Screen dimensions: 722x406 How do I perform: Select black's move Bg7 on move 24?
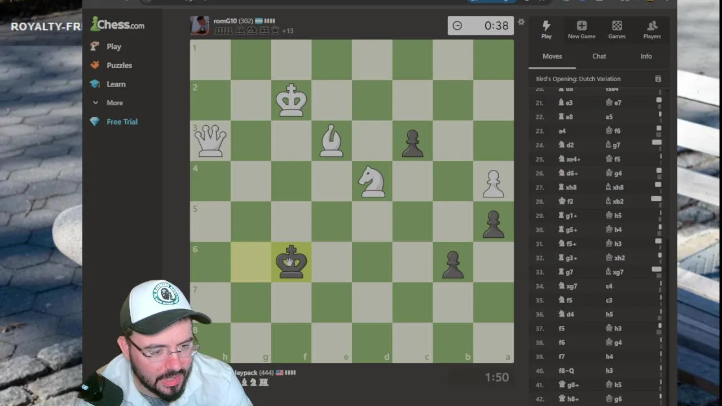pos(613,145)
